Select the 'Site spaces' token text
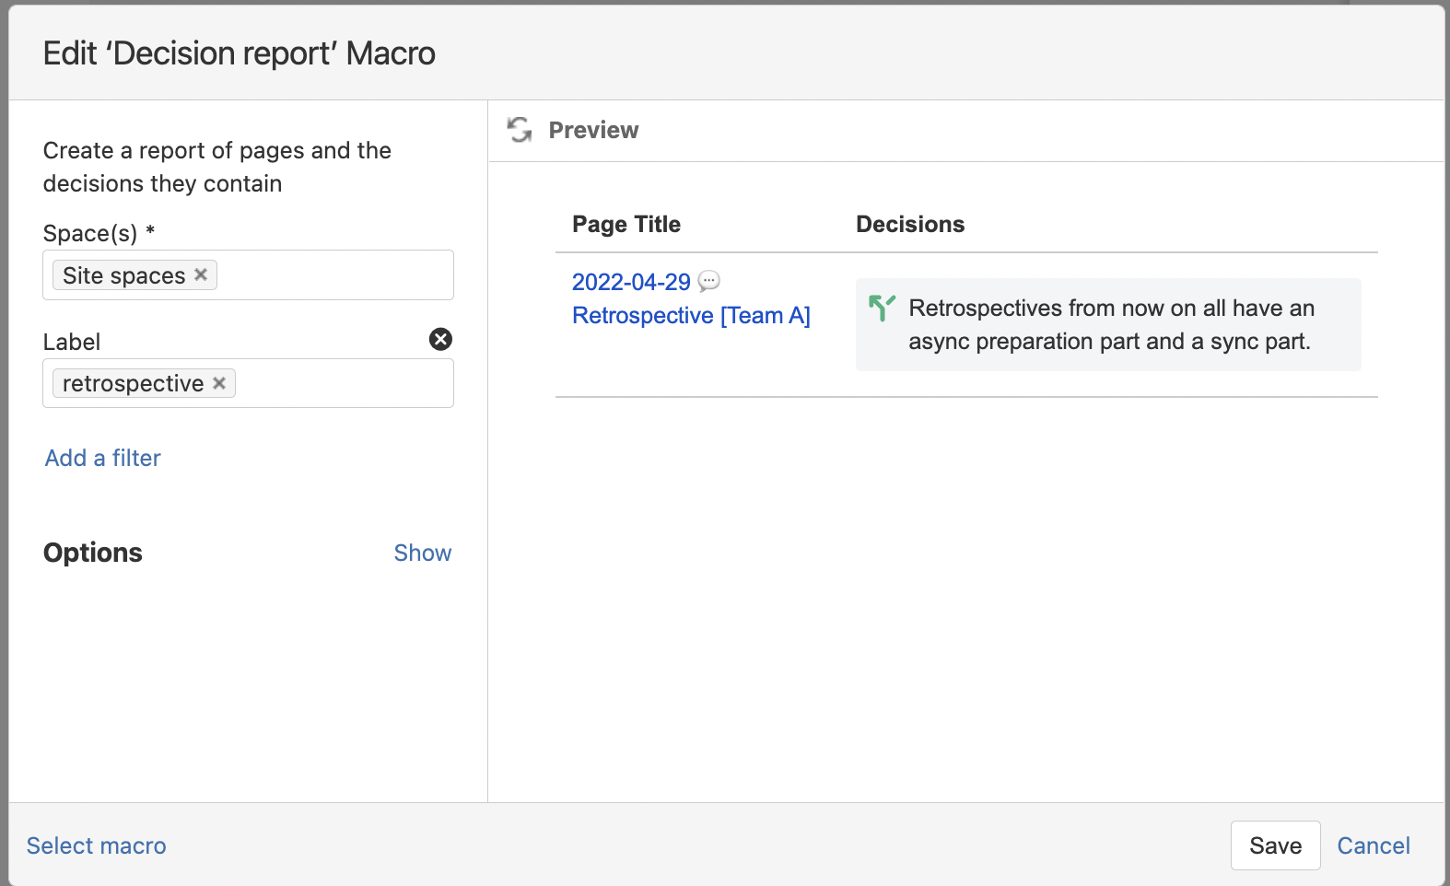Screen dimensions: 1450x886 pyautogui.click(x=123, y=275)
